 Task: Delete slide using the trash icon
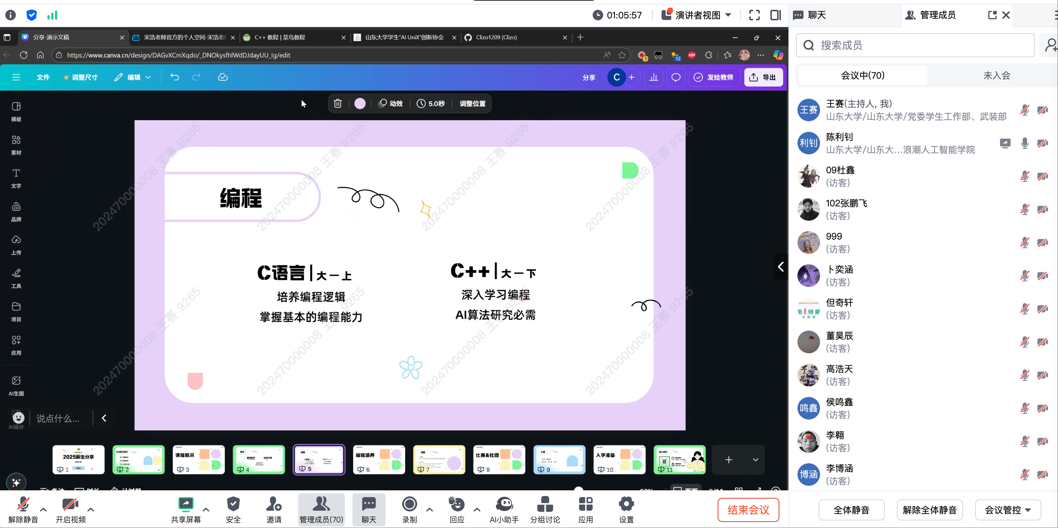[x=338, y=104]
